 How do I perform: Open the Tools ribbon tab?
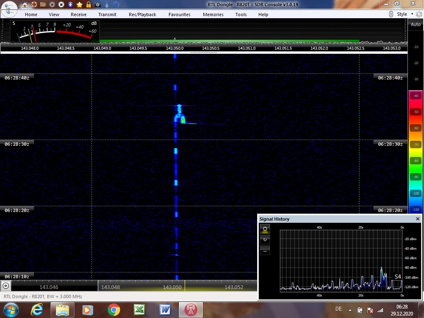tap(241, 14)
